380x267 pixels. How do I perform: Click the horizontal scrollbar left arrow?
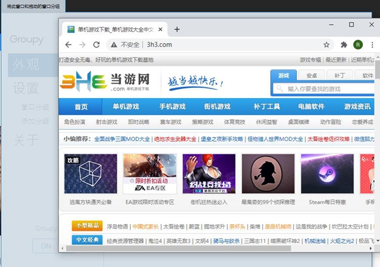point(63,249)
